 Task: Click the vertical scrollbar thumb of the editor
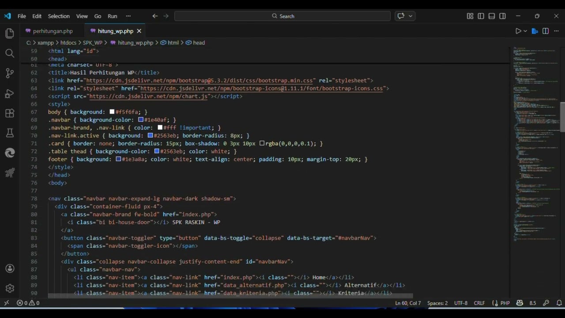(562, 117)
